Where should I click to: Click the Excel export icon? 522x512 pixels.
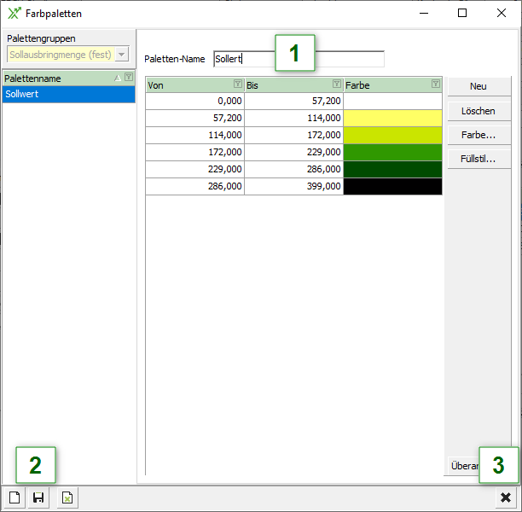click(x=67, y=497)
